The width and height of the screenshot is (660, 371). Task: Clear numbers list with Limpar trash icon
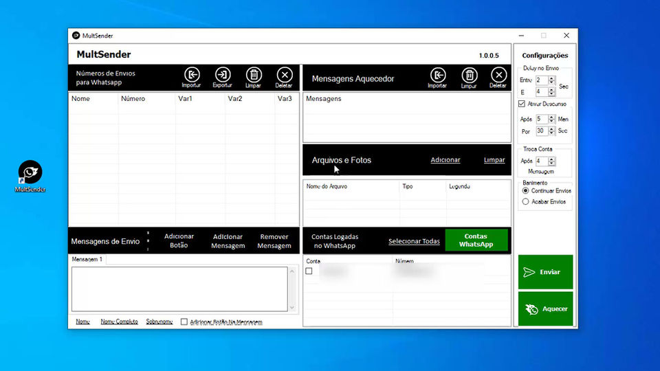tap(254, 78)
